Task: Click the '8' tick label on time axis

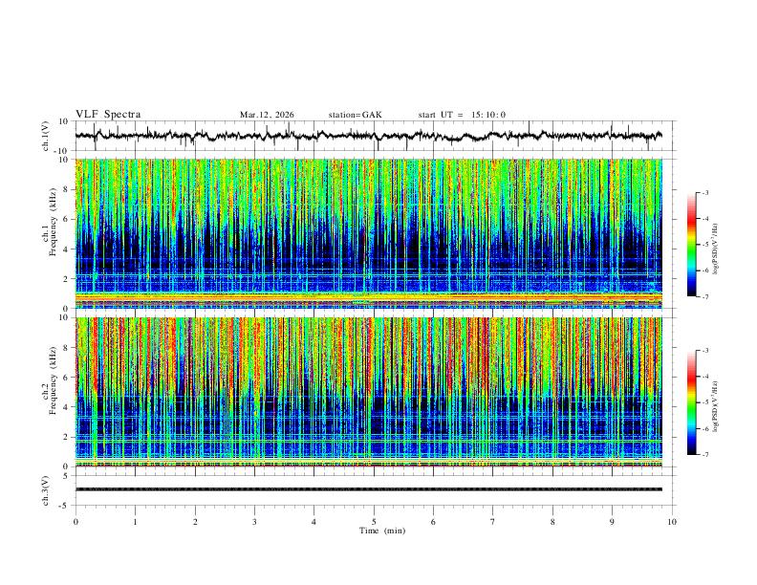Action: click(552, 522)
